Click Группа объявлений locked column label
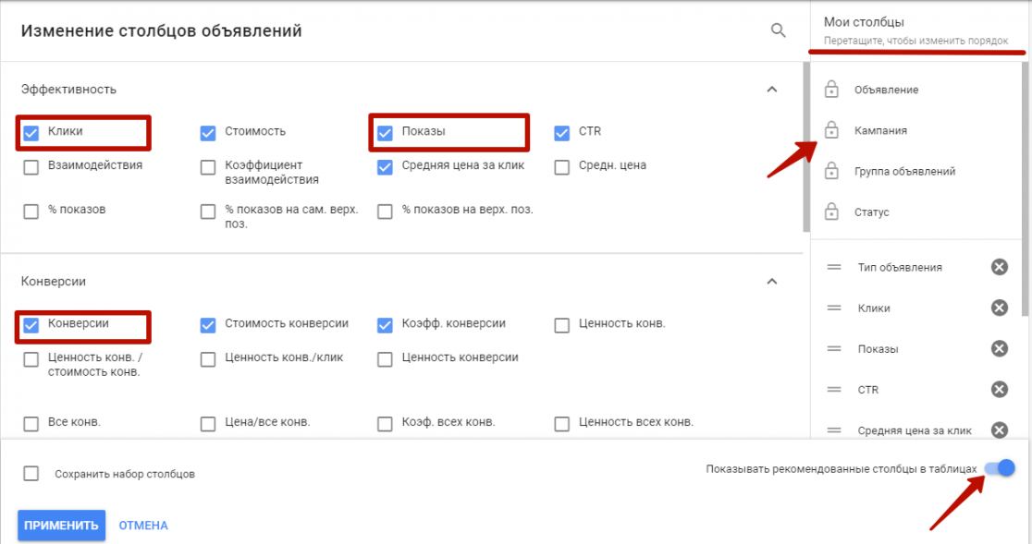 pos(905,171)
